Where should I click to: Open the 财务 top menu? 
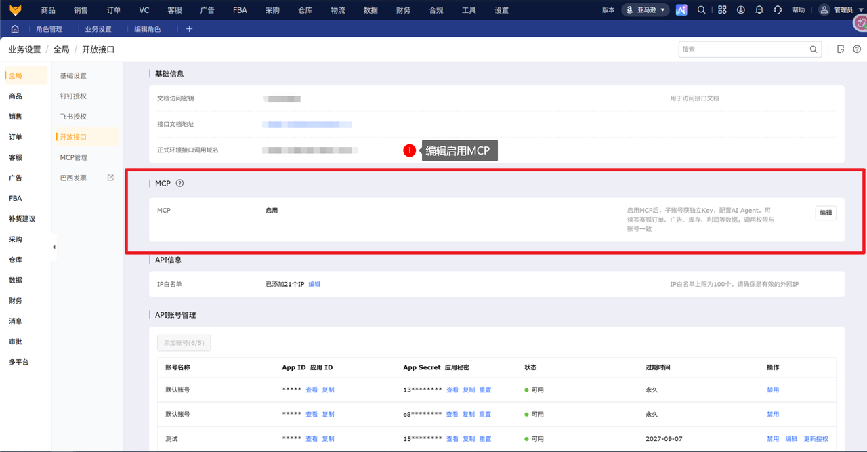pos(403,10)
